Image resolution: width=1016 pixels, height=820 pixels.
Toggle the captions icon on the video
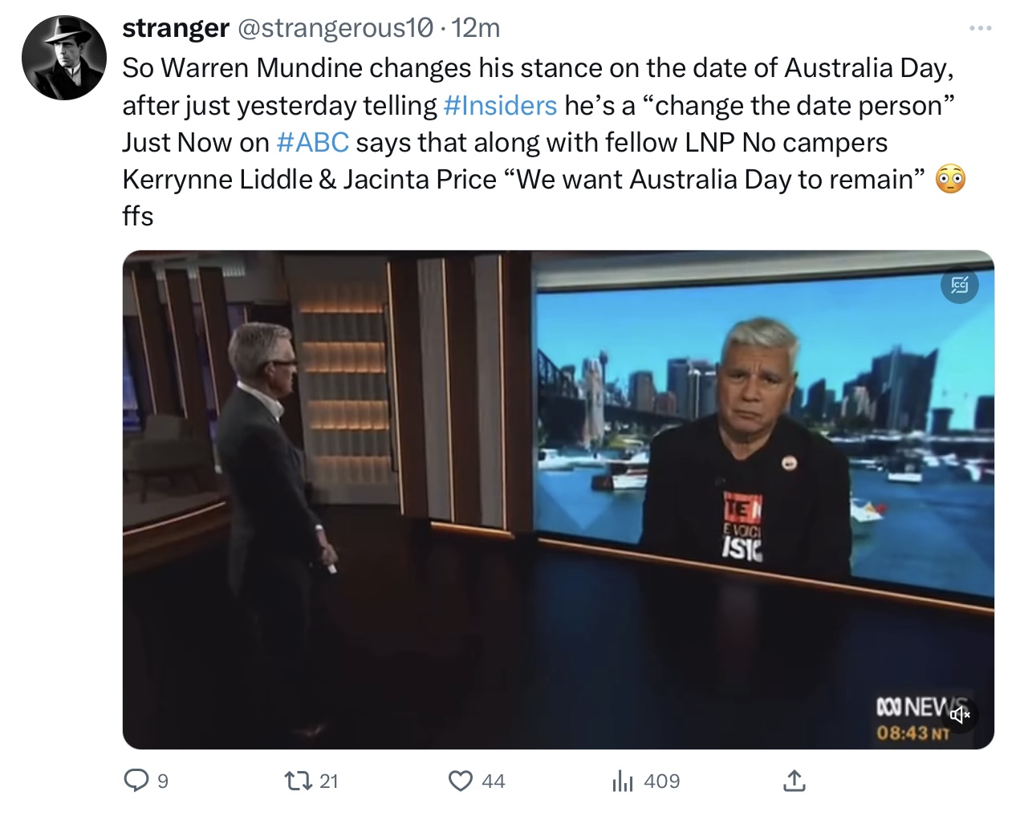[960, 285]
